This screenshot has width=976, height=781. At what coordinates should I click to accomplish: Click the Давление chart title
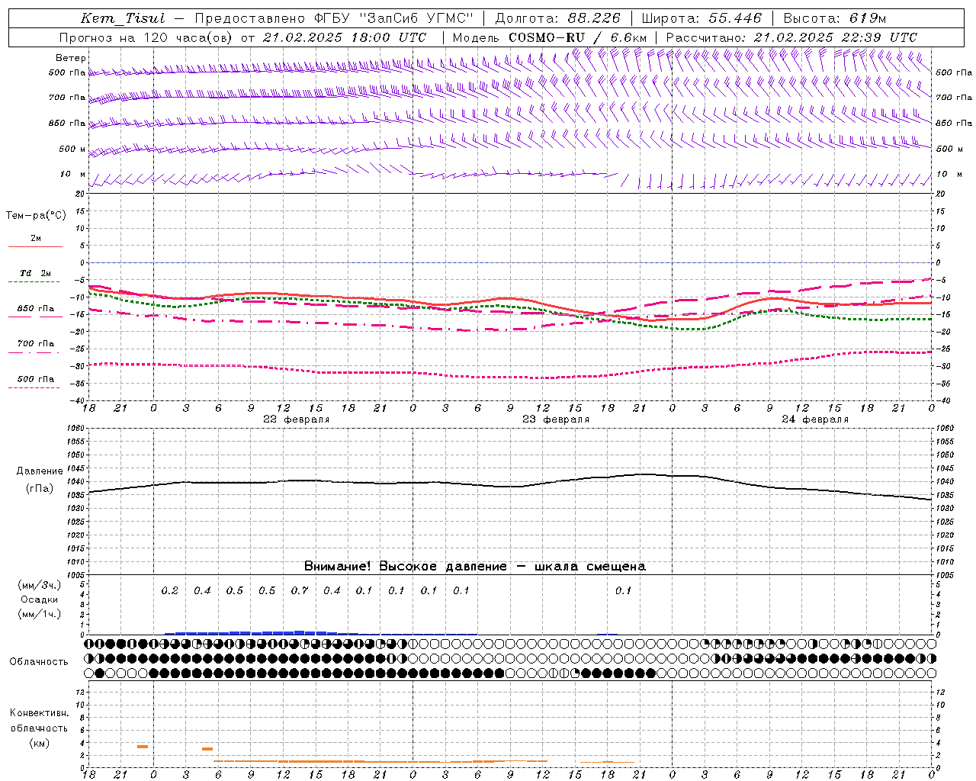[38, 471]
